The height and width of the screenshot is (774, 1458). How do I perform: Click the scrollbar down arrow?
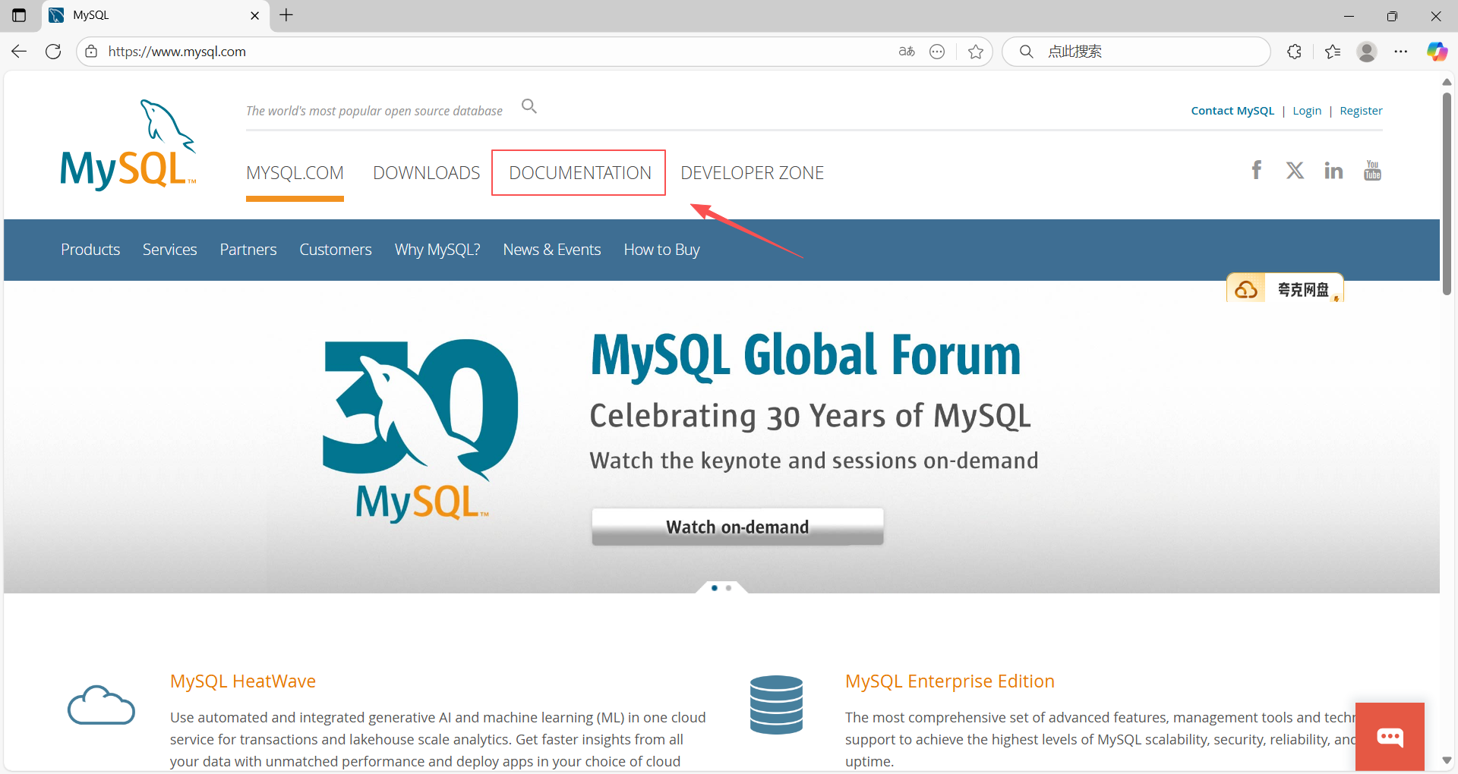(1447, 760)
